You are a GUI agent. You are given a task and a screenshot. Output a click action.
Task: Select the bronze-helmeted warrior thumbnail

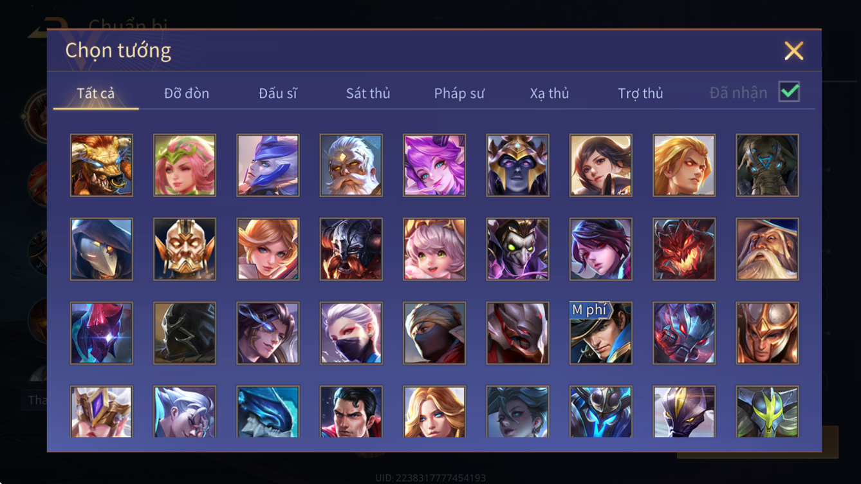click(768, 333)
